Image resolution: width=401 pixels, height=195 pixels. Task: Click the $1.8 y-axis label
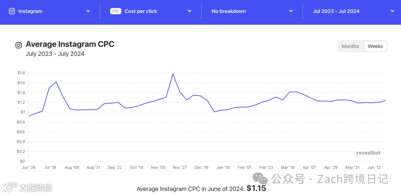(21, 73)
